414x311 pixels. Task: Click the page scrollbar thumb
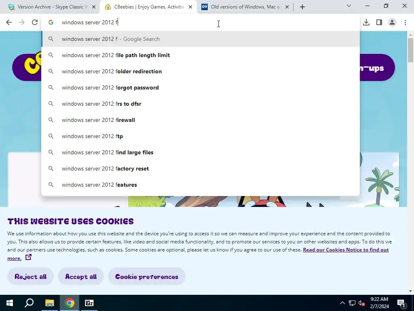tap(410, 50)
